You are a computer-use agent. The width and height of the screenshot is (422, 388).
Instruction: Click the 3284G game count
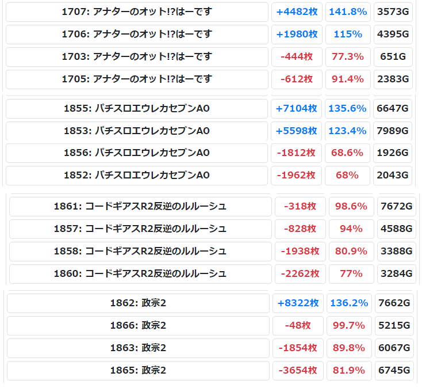tap(397, 274)
